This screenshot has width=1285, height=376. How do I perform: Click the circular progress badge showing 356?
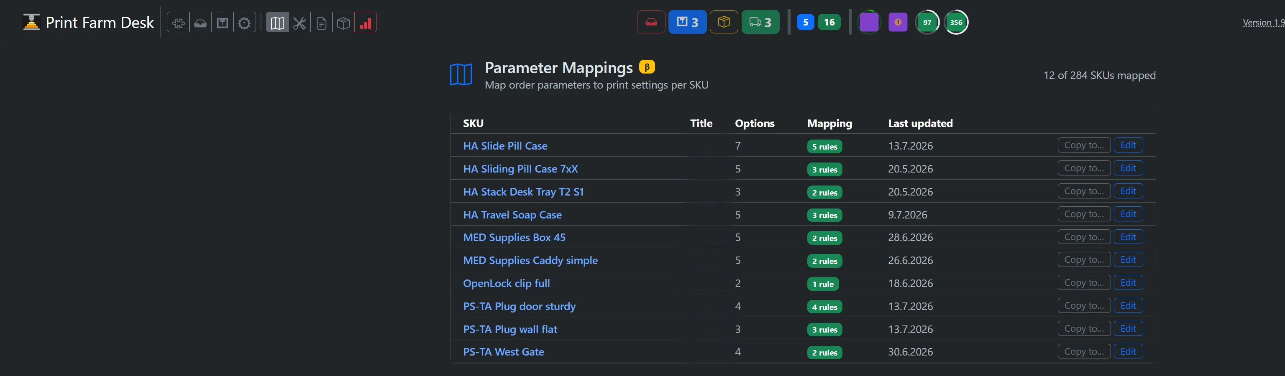tap(956, 22)
